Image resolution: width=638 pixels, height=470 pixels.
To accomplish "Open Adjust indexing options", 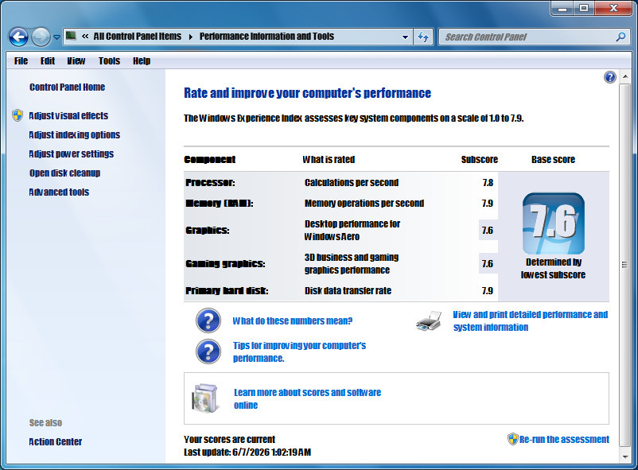I will (x=75, y=134).
